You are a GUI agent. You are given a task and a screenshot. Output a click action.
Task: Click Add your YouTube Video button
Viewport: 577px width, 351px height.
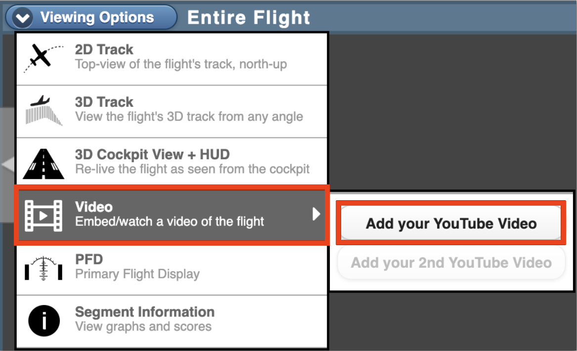tap(451, 223)
